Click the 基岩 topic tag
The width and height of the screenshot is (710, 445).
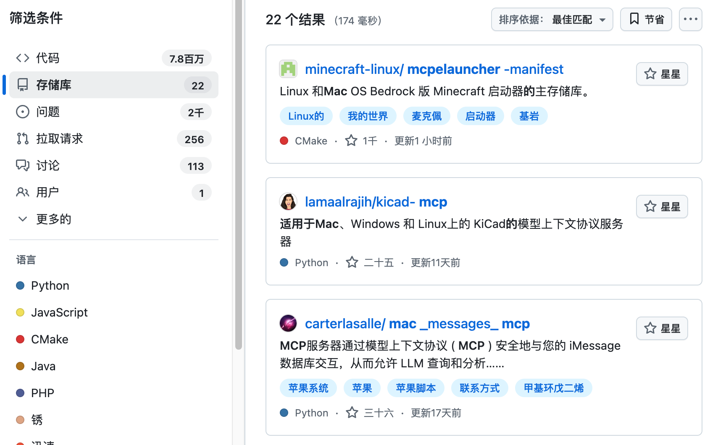click(x=529, y=116)
